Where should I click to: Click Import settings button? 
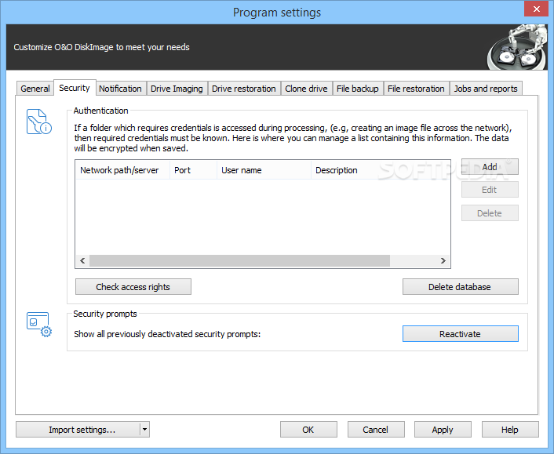click(x=78, y=429)
